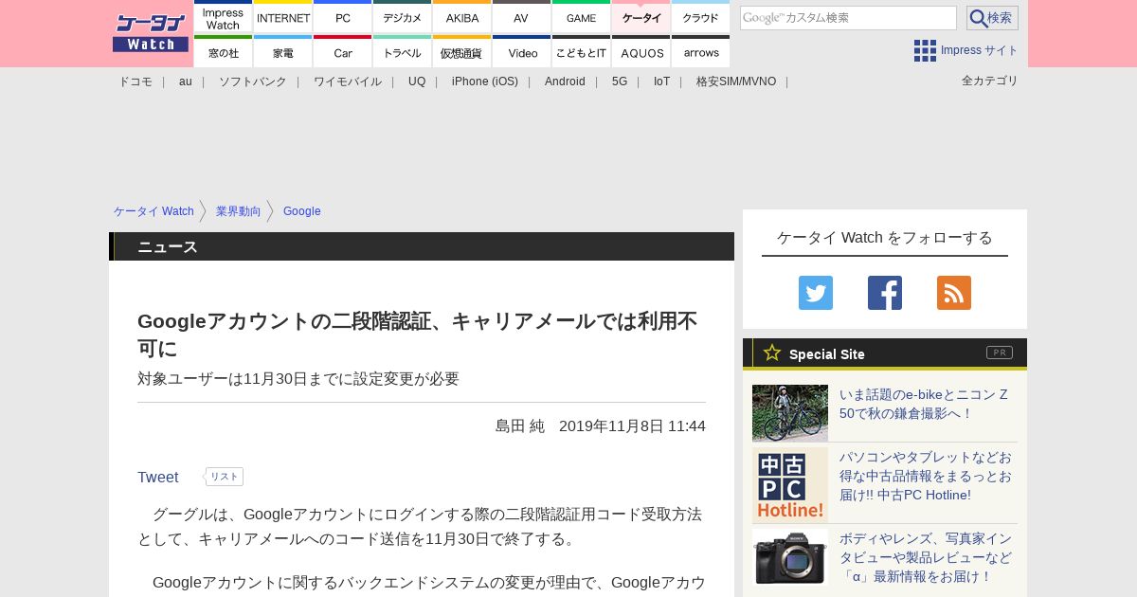Open the クラウド Watch tab
1137x597 pixels.
(701, 17)
